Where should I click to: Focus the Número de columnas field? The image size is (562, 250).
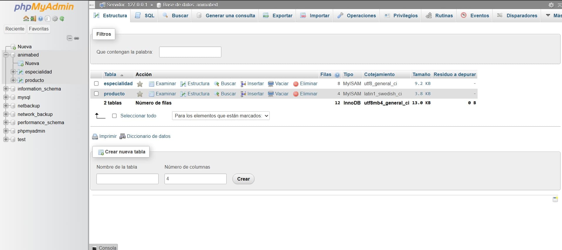pyautogui.click(x=195, y=179)
